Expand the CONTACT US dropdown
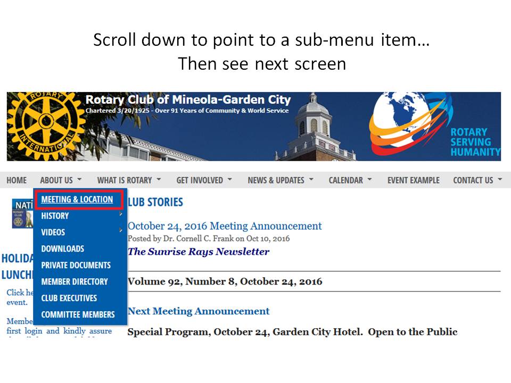The height and width of the screenshot is (383, 511). point(477,180)
